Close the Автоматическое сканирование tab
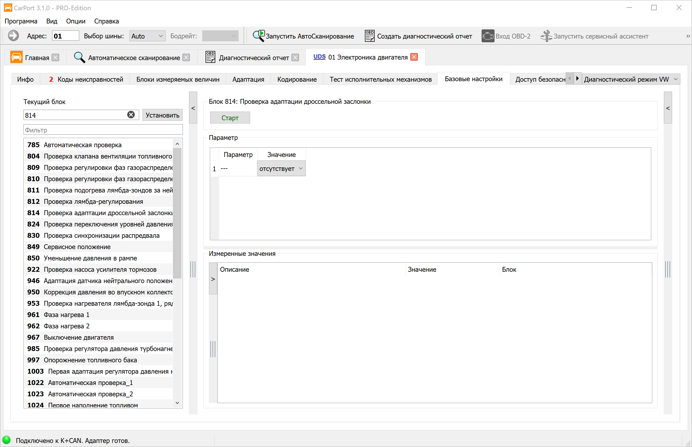 (x=186, y=57)
